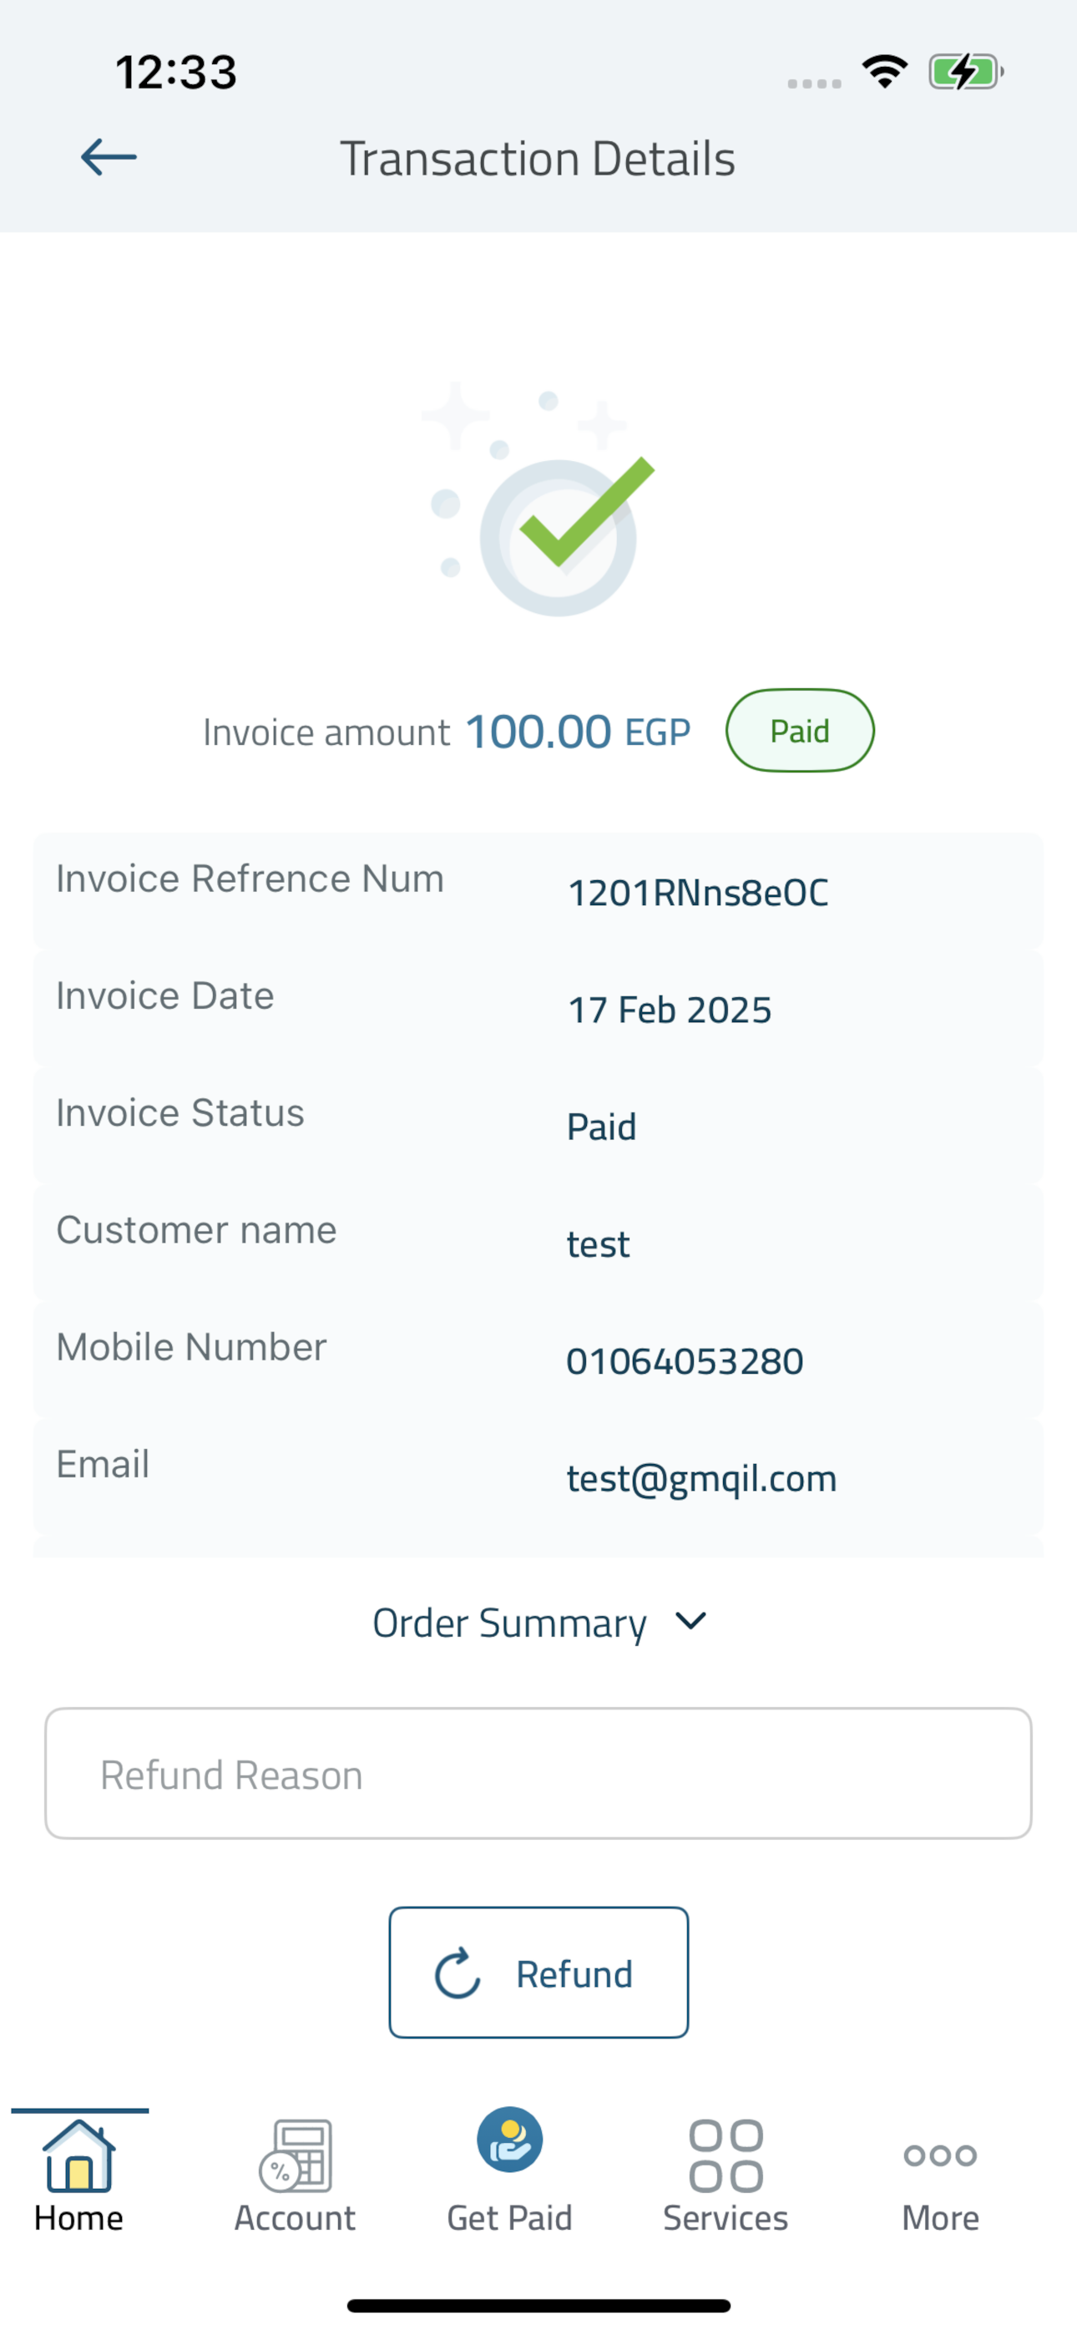Open the Home tab icon
This screenshot has width=1077, height=2335.
pos(78,2155)
